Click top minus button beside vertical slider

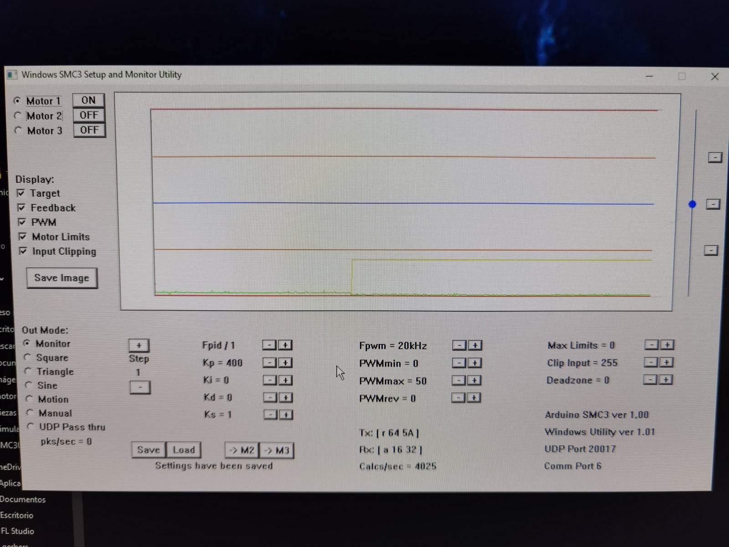[715, 158]
